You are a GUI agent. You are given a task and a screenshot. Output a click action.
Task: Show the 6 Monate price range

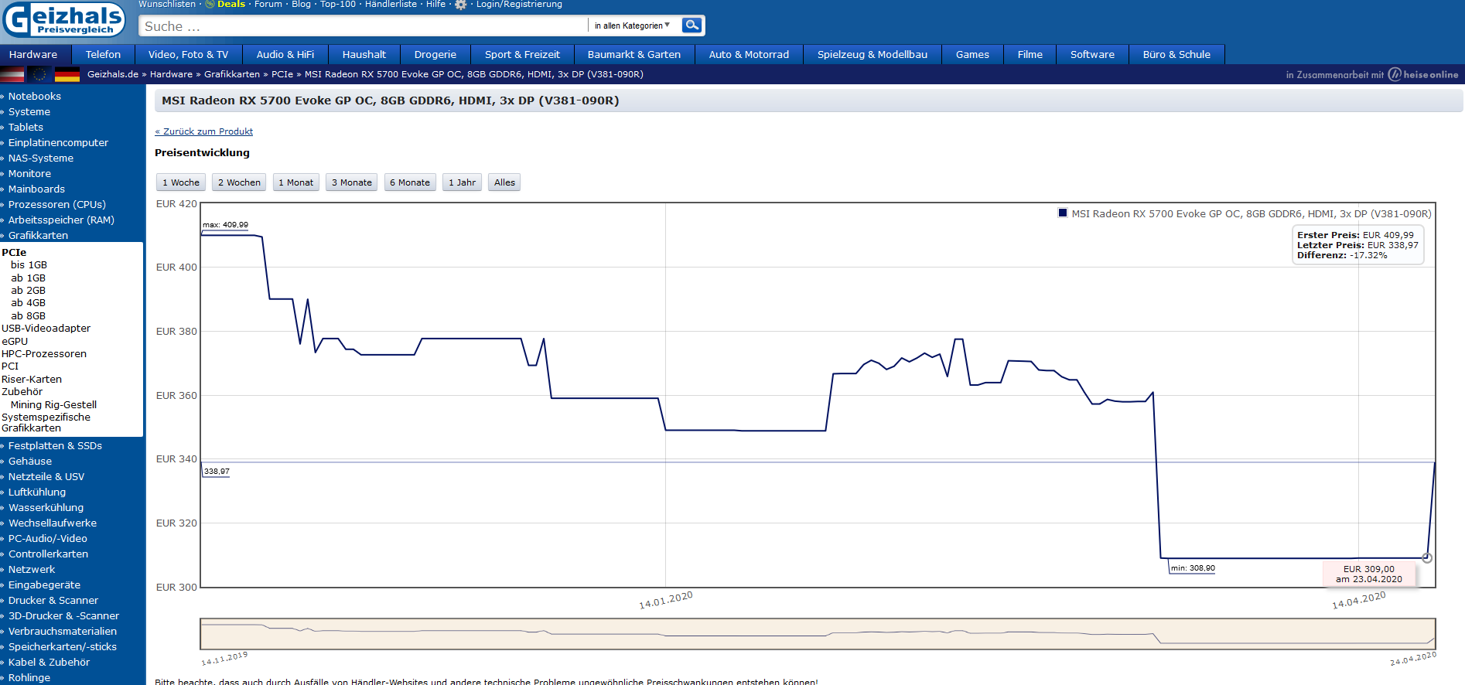[410, 182]
